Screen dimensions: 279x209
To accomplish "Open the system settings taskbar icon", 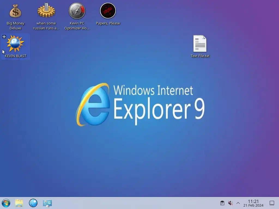I will click(47, 203).
